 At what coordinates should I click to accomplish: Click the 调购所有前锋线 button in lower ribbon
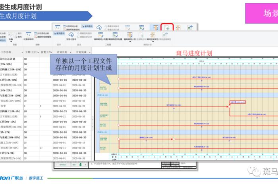pos(42,37)
